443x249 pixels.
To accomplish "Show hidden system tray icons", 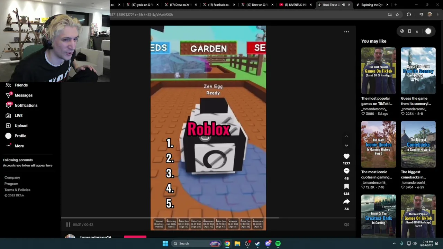I will 394,243.
